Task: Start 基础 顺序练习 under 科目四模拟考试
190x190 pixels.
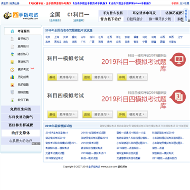Action: point(62,115)
